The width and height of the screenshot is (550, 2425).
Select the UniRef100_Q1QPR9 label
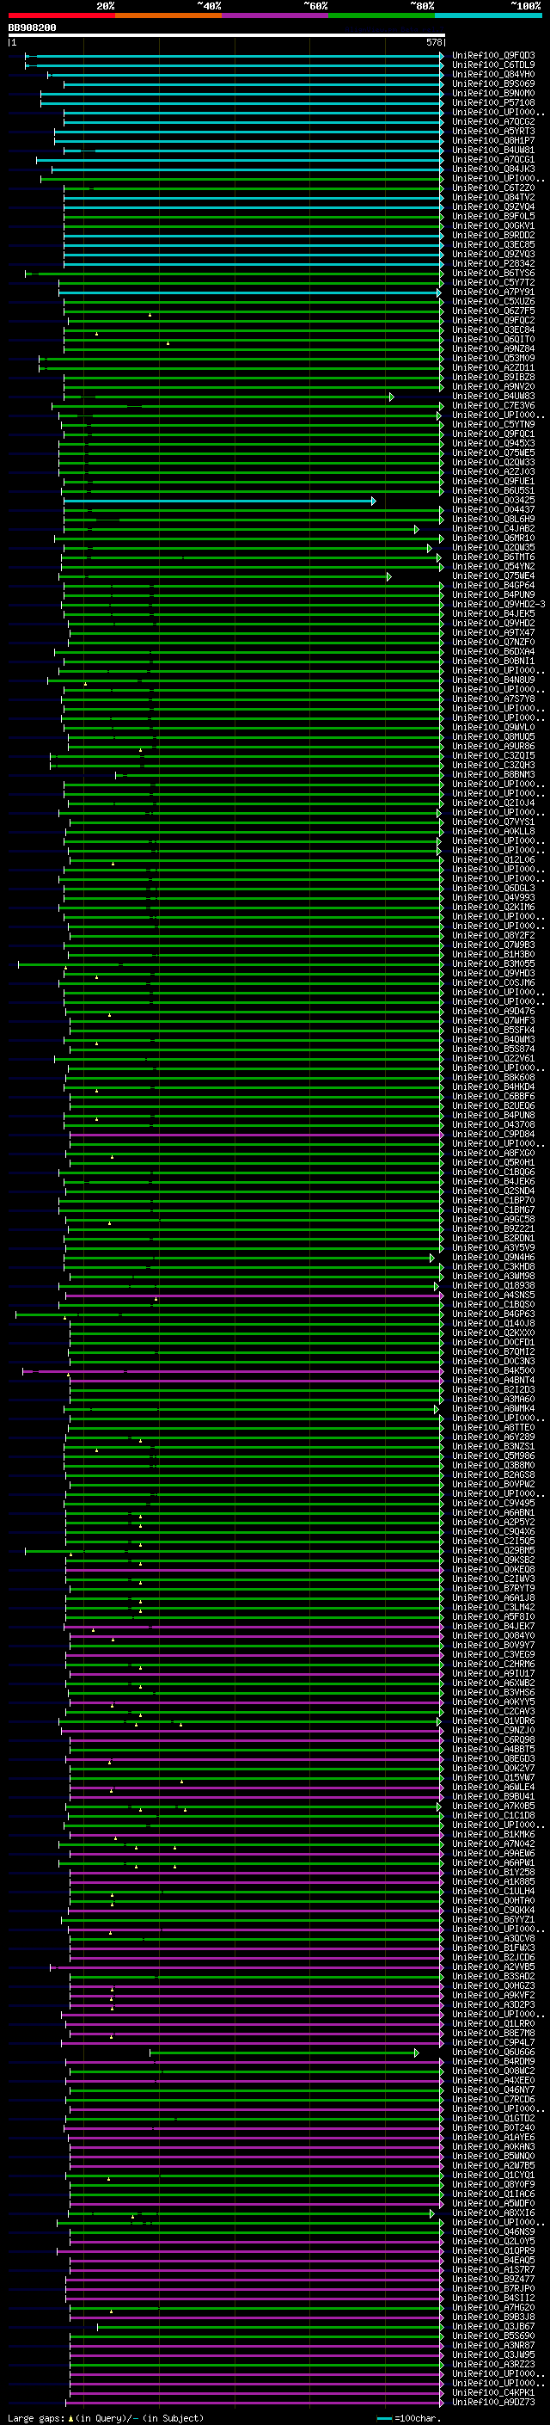[493, 2251]
